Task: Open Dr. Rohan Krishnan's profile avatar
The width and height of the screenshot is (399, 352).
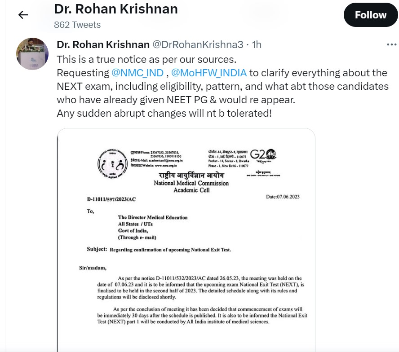Action: 32,54
